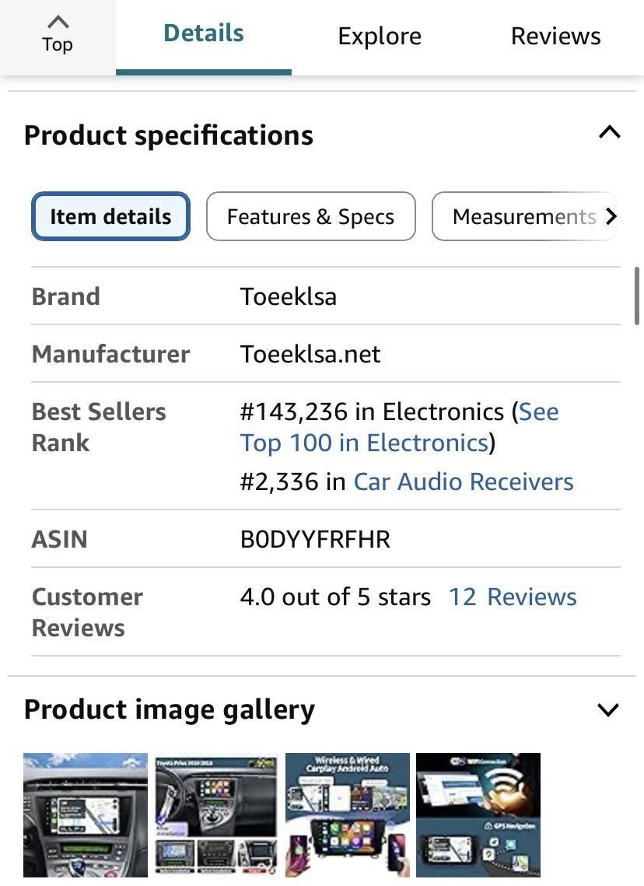Viewport: 644px width, 886px height.
Task: Open first gallery image of dashboard screen
Action: (86, 814)
